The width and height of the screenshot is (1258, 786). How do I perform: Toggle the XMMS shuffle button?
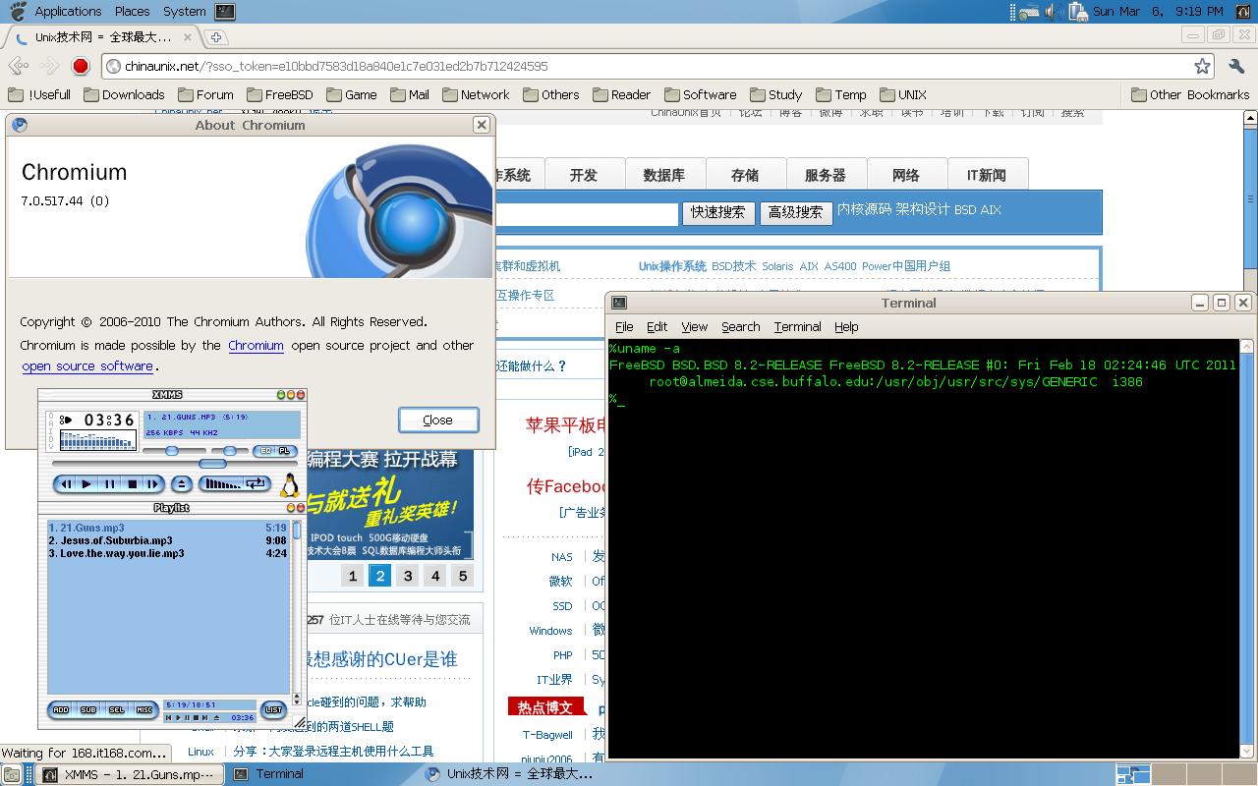pyautogui.click(x=220, y=483)
